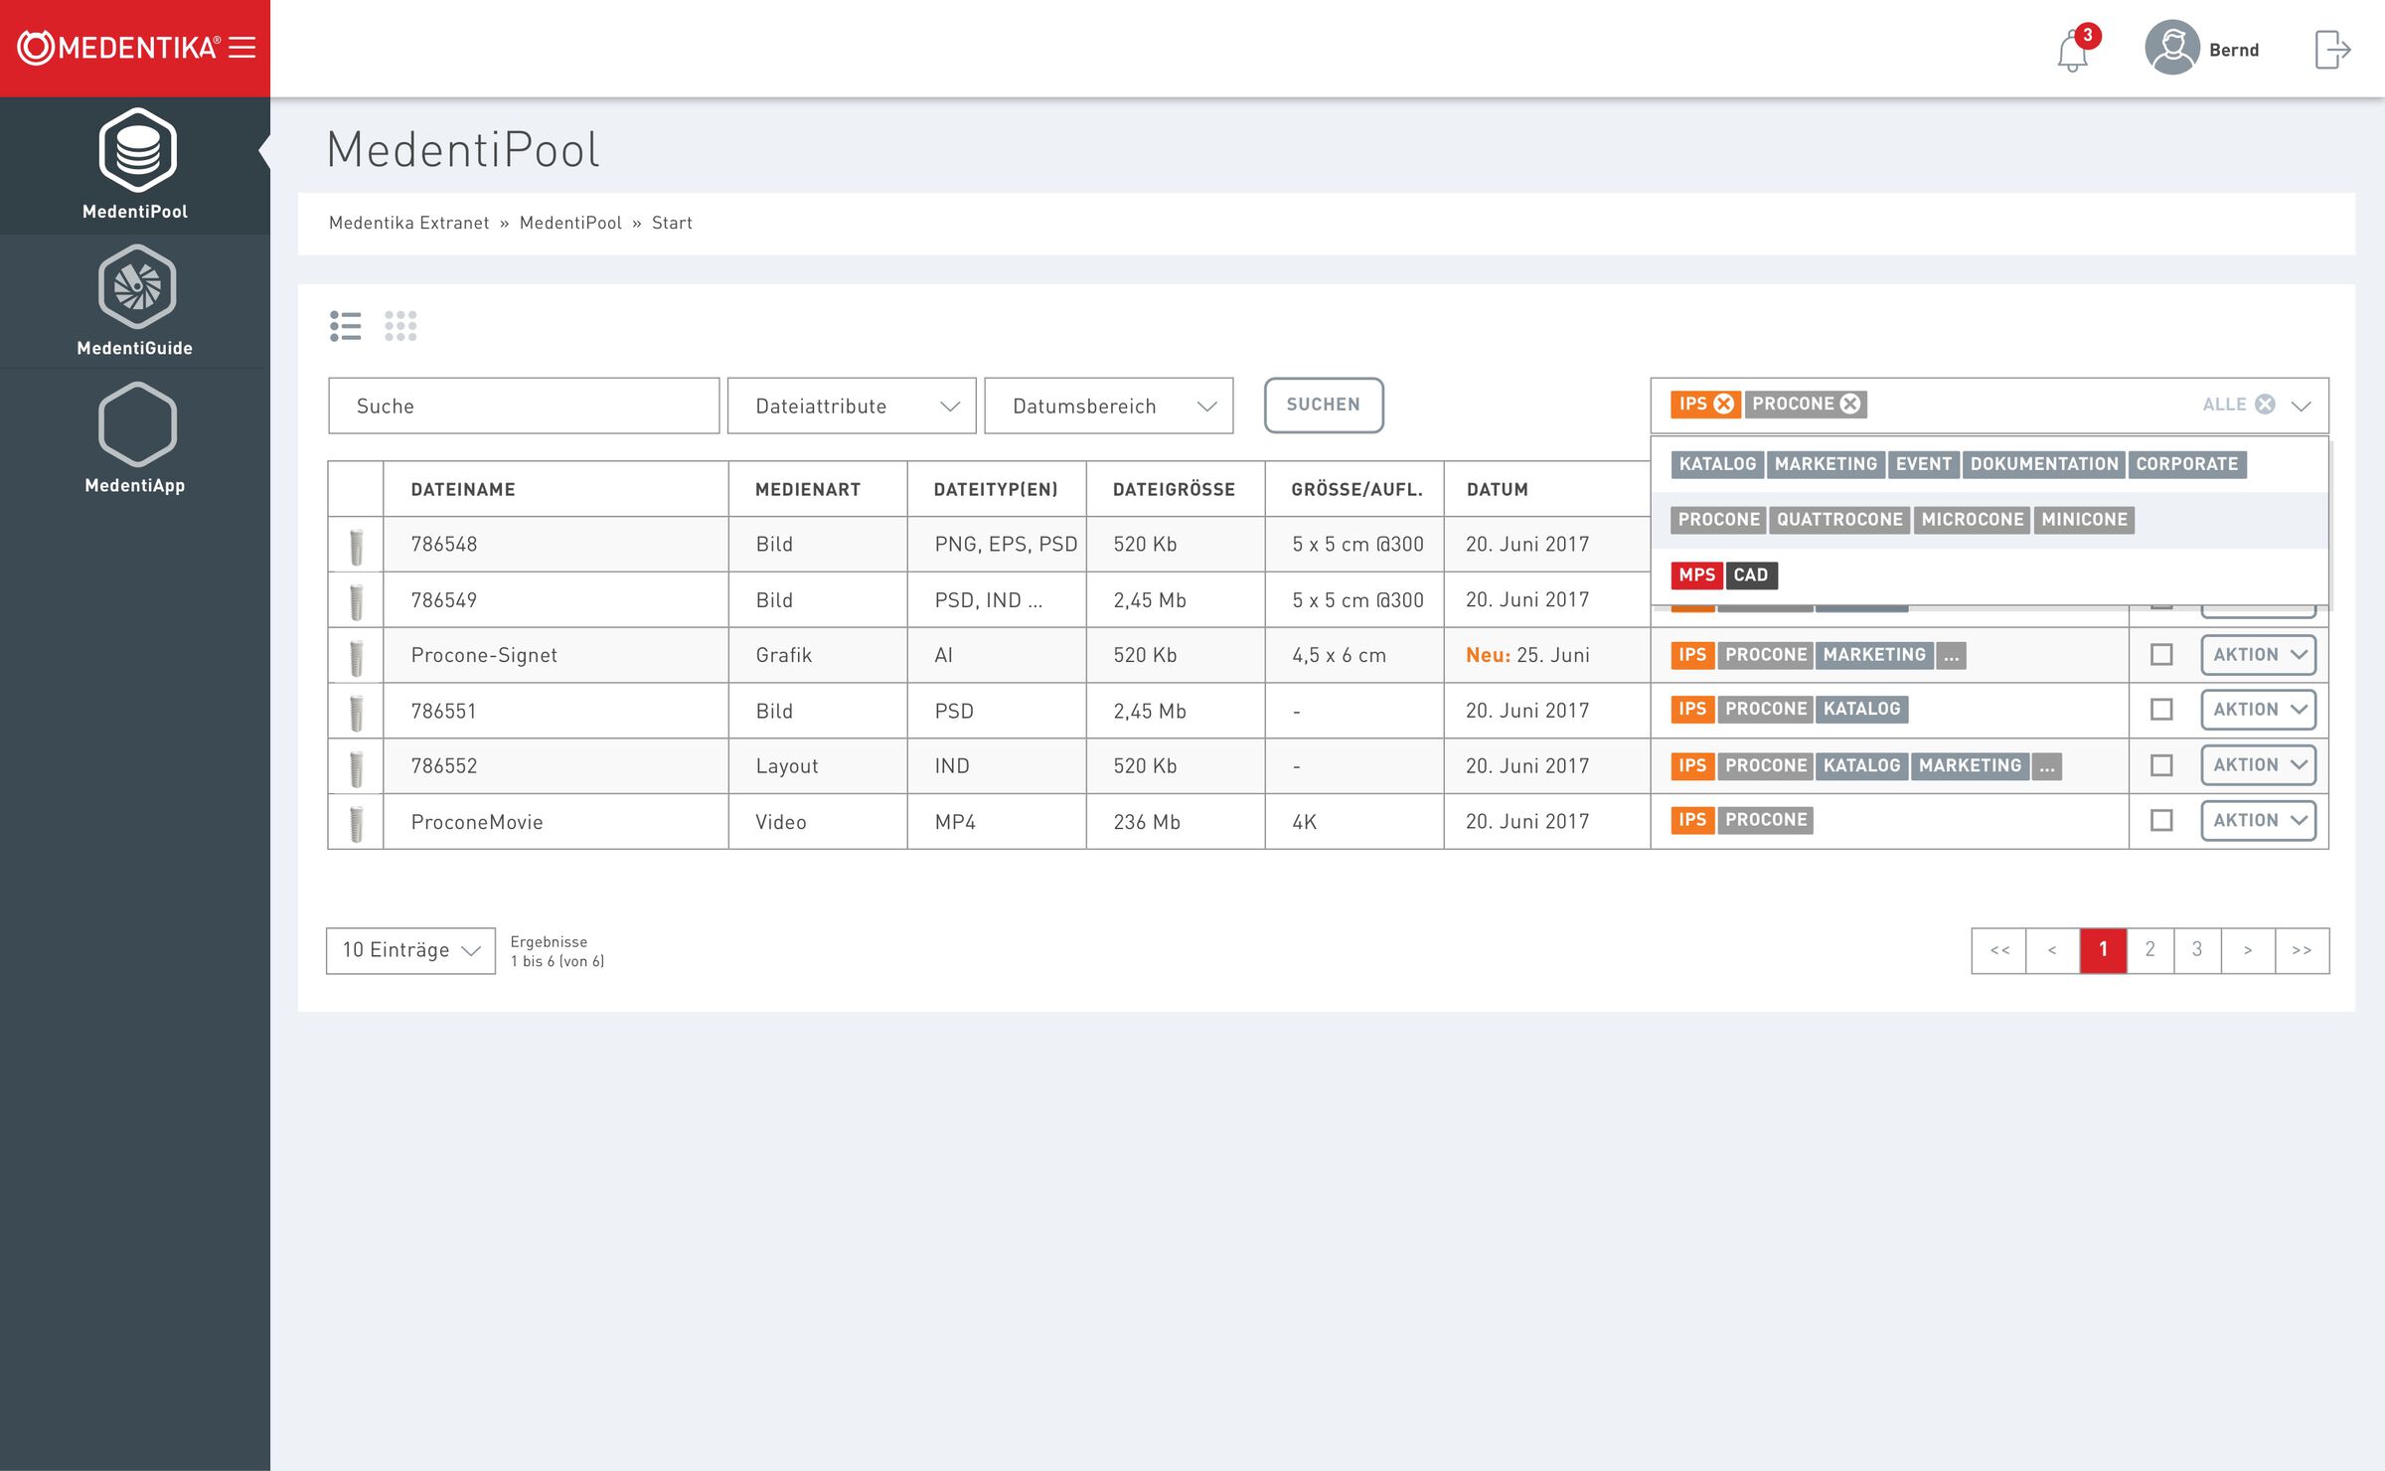
Task: Go to pagination page 2
Action: pyautogui.click(x=2150, y=950)
